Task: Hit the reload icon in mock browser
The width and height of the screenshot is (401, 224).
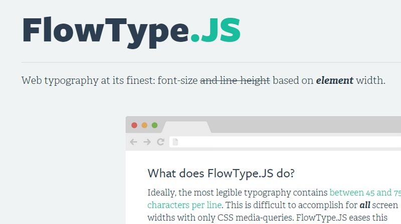Action: (x=160, y=142)
